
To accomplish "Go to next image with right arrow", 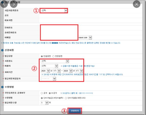I will click(x=14, y=4).
